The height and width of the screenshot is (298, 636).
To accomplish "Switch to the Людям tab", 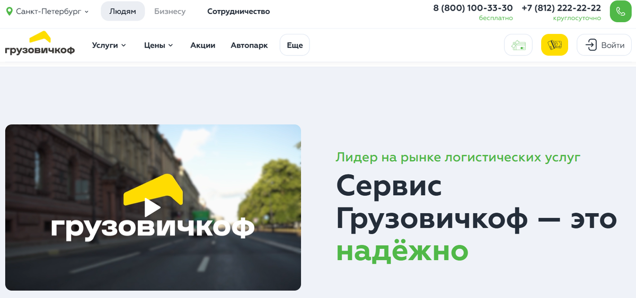I will pos(122,11).
